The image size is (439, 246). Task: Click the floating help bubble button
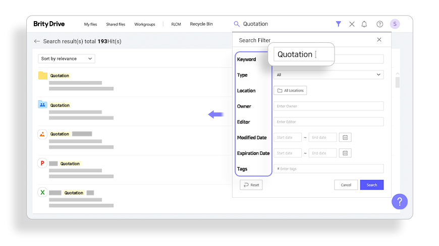click(x=399, y=202)
